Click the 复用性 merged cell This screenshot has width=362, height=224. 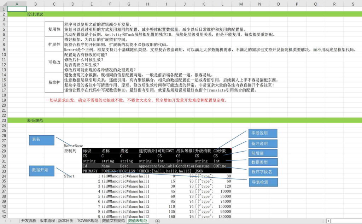[x=54, y=29]
